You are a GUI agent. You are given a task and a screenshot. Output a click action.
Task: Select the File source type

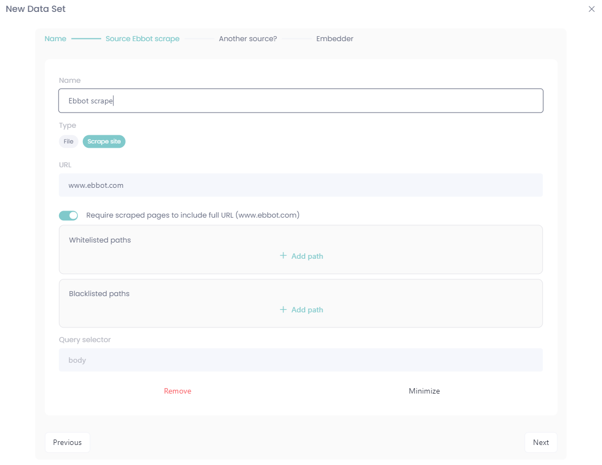[x=68, y=141]
